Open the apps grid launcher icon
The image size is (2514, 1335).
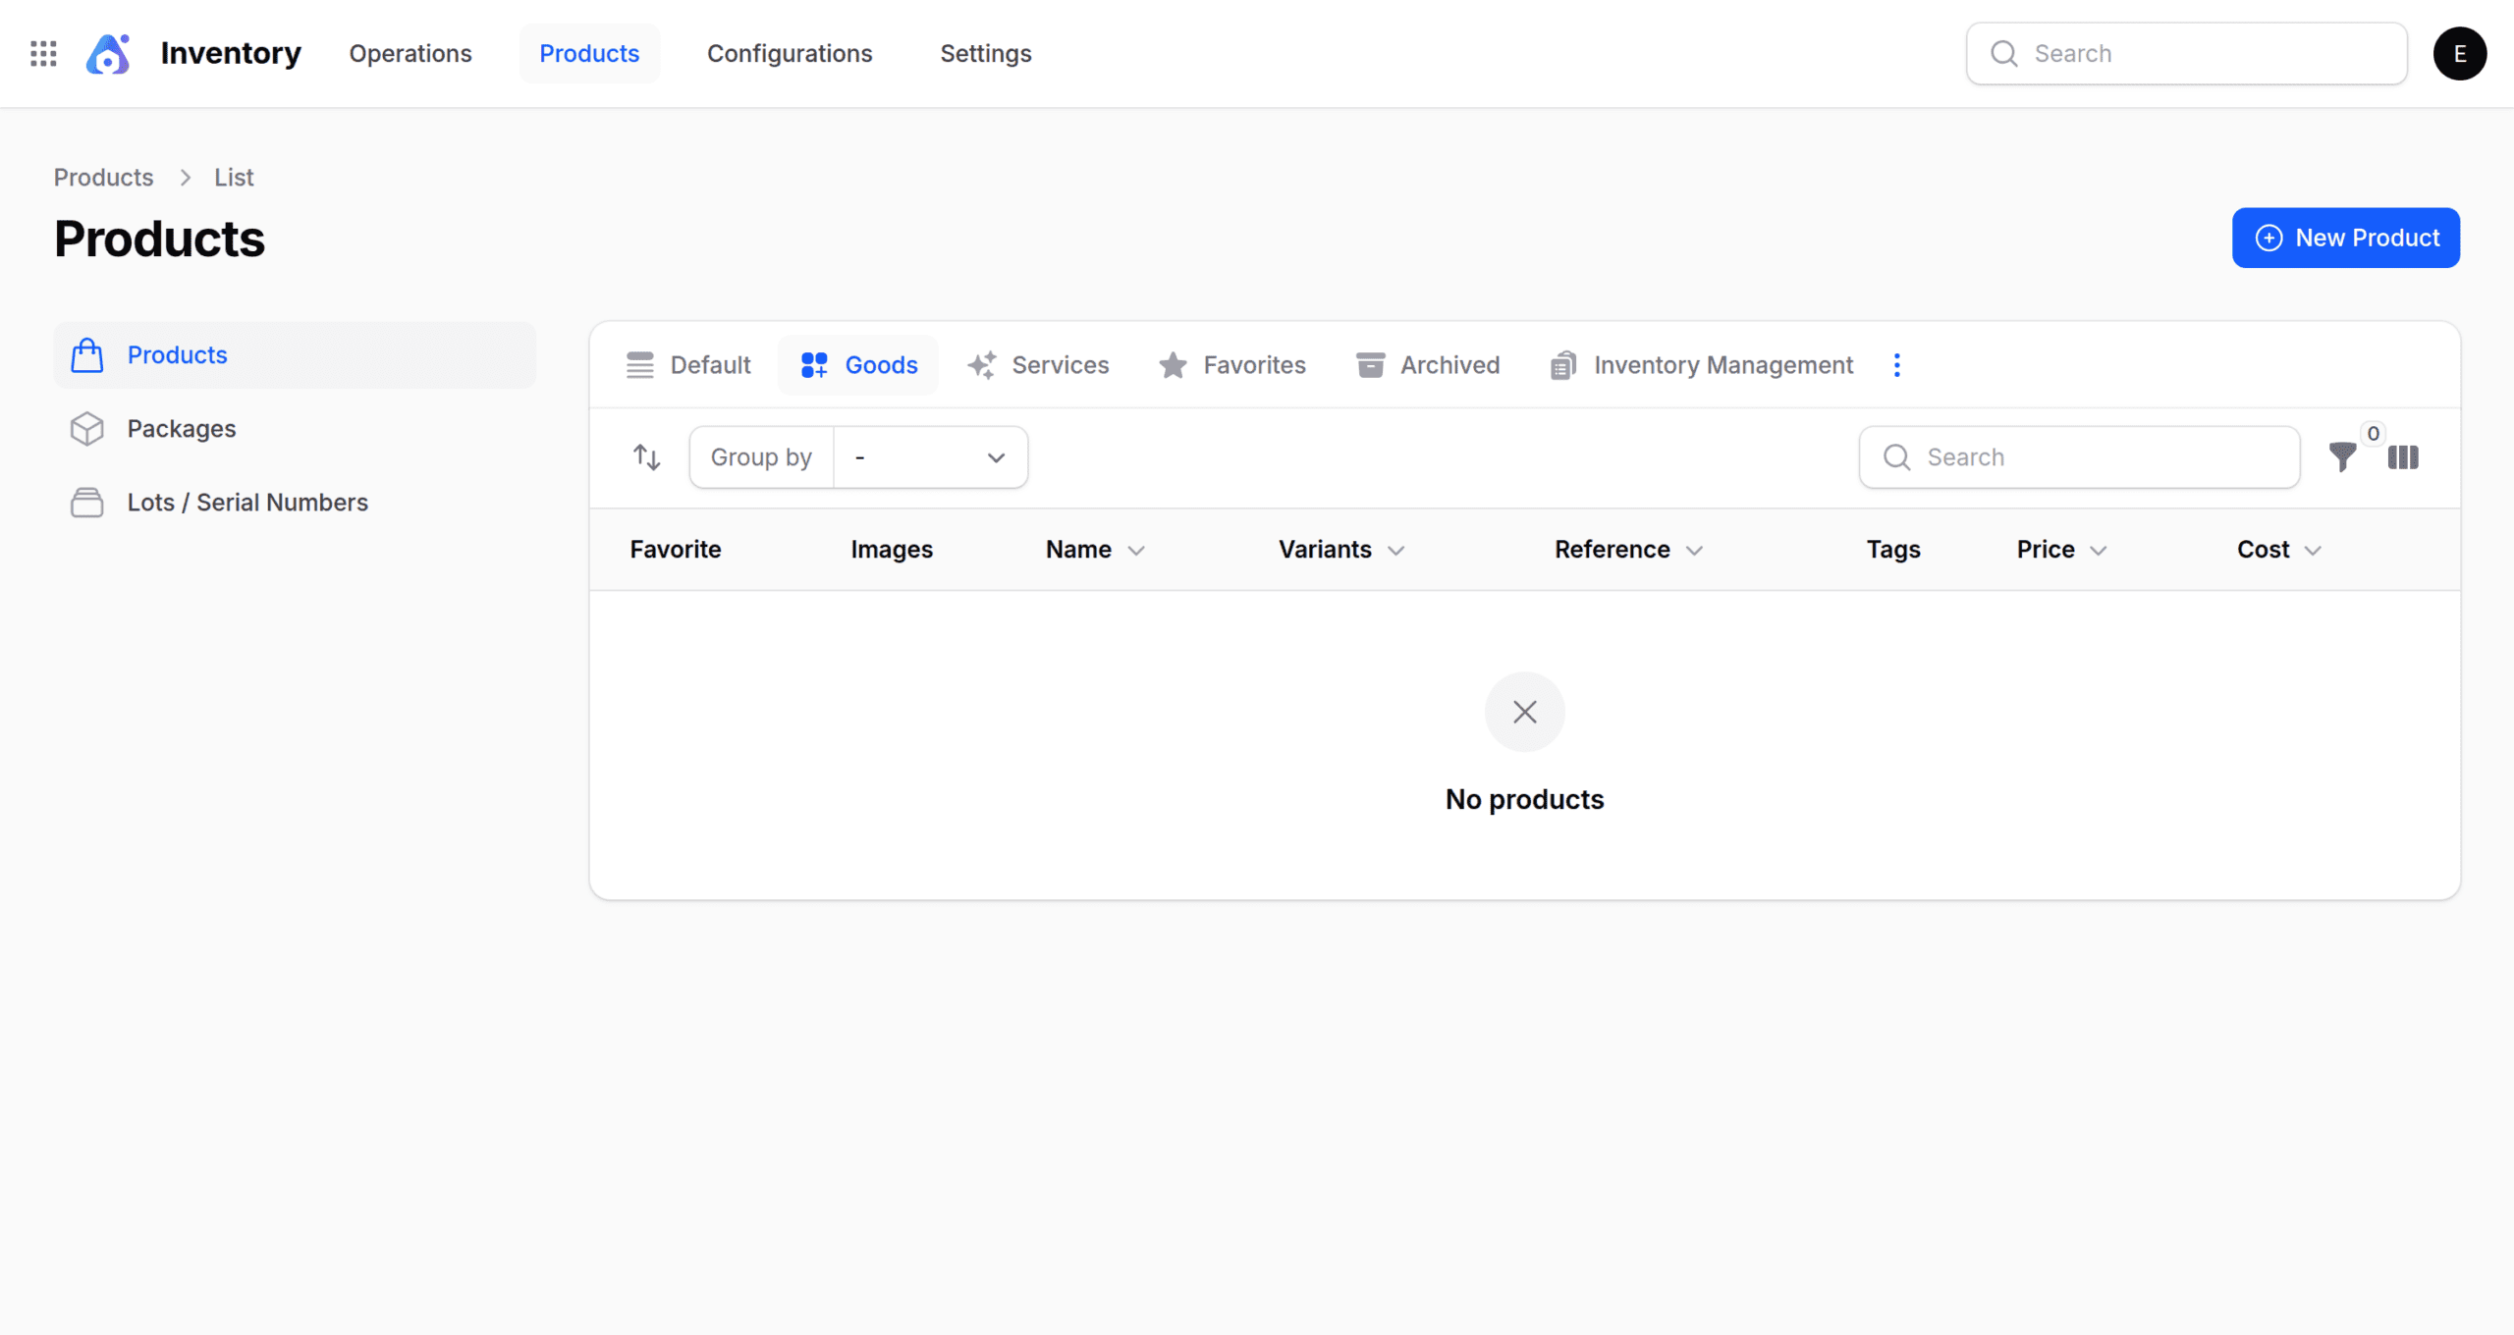(43, 53)
